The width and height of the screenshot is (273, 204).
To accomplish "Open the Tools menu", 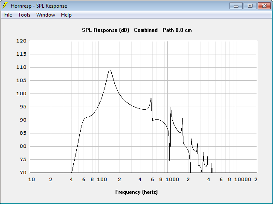I will click(24, 15).
